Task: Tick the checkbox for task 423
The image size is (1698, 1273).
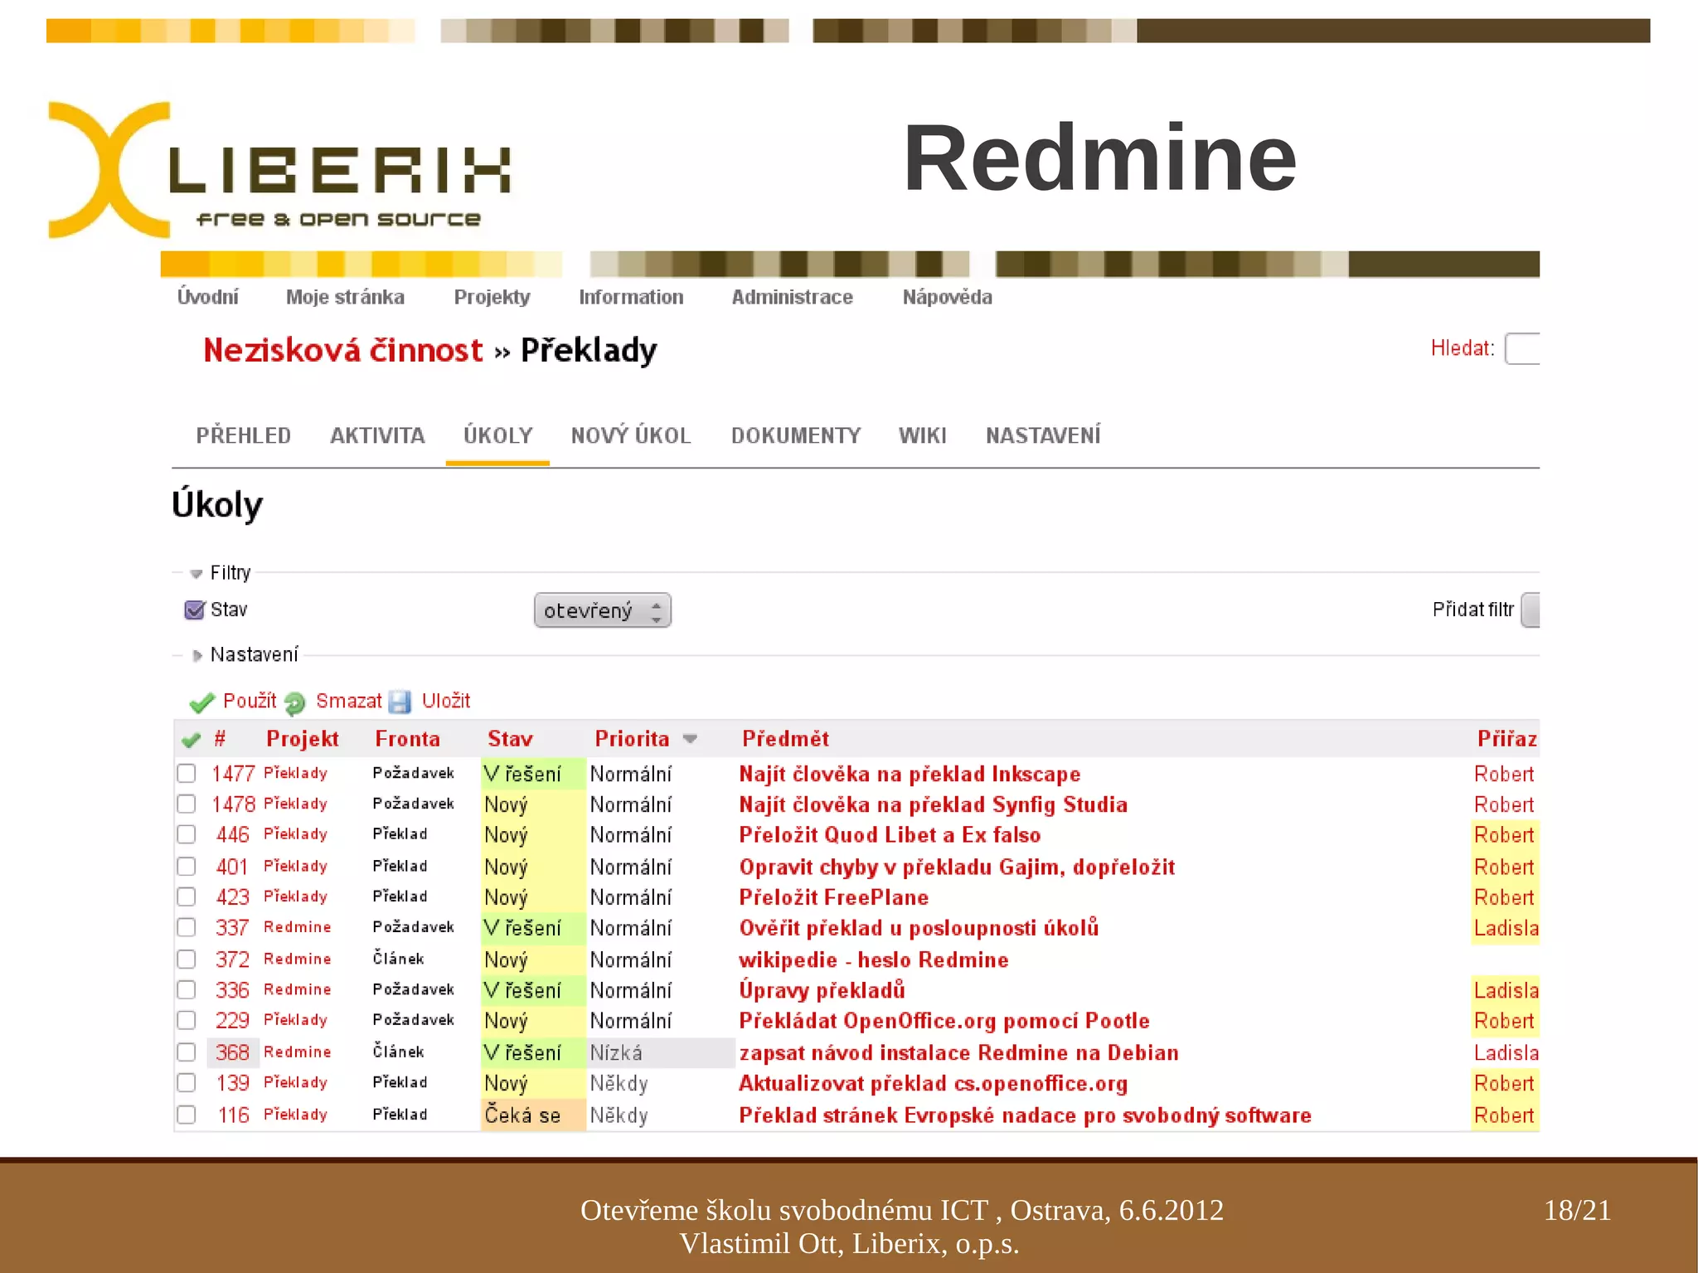Action: point(187,897)
